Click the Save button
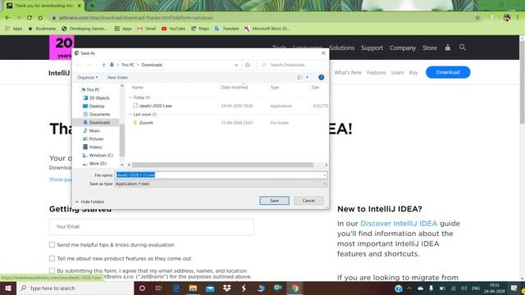This screenshot has height=295, width=525. pyautogui.click(x=275, y=201)
